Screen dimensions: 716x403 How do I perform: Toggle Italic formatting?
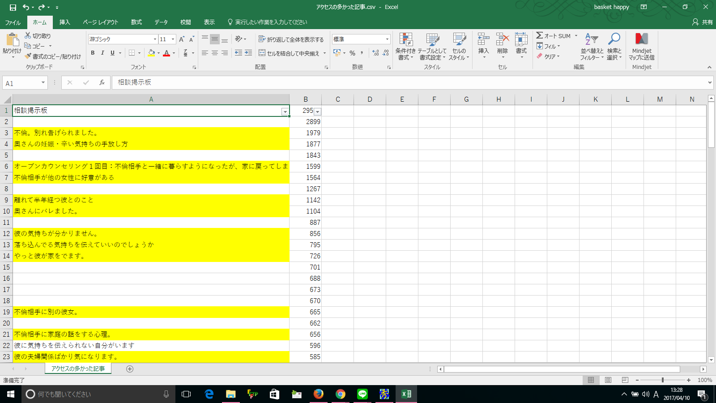pos(102,53)
